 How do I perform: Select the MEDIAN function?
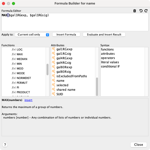22,59
